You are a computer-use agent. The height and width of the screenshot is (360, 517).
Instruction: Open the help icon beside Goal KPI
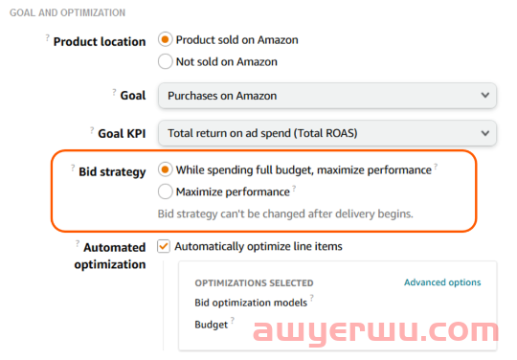92,130
